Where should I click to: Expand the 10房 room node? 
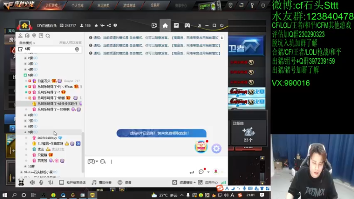[x=26, y=166]
